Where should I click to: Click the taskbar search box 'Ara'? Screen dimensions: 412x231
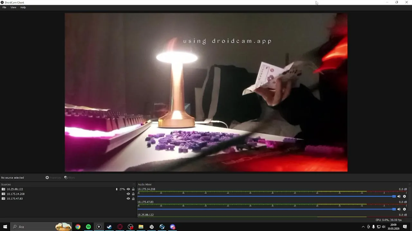41,227
